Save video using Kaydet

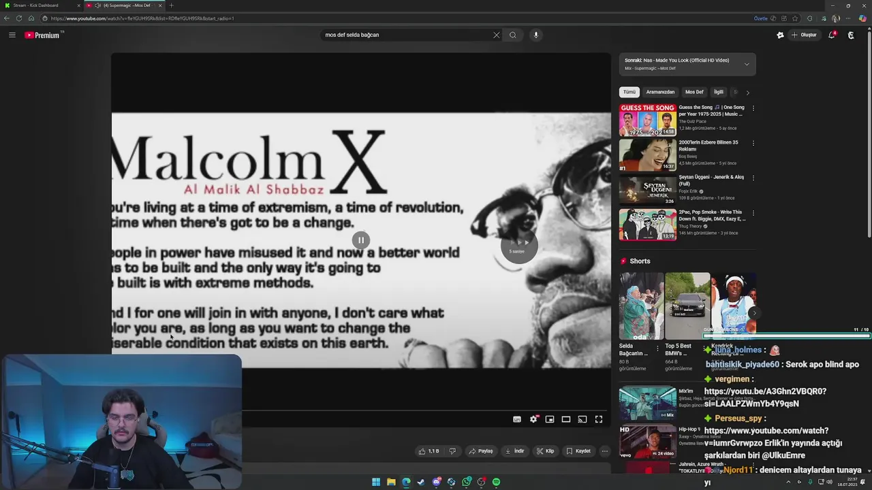tap(578, 451)
